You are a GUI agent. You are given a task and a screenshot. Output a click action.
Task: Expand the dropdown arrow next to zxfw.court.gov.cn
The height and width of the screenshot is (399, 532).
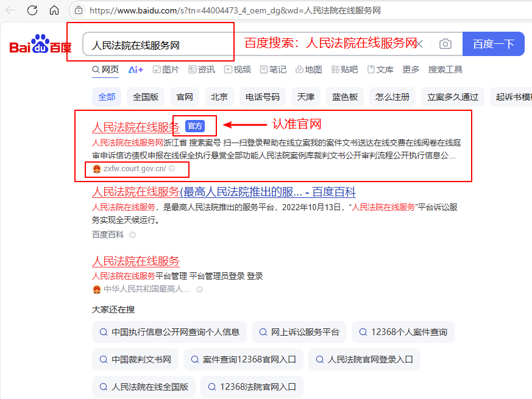click(172, 168)
